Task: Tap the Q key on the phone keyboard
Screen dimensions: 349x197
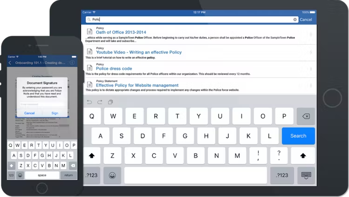Action: 10,145
